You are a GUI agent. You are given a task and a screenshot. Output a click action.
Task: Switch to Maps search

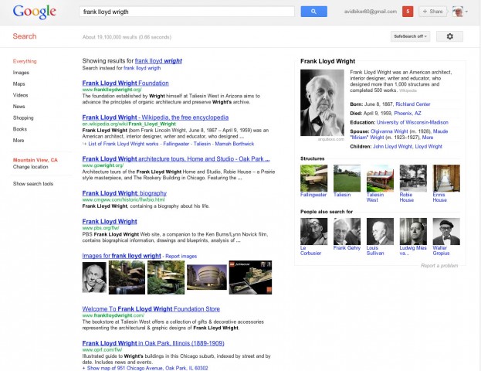coord(19,83)
